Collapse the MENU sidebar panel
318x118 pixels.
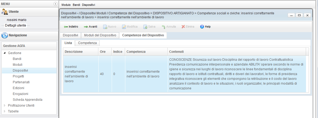click(55, 4)
